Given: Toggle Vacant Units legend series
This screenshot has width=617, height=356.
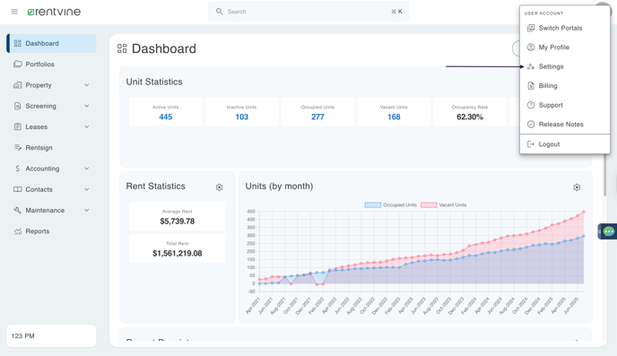Looking at the screenshot, I should [x=443, y=205].
